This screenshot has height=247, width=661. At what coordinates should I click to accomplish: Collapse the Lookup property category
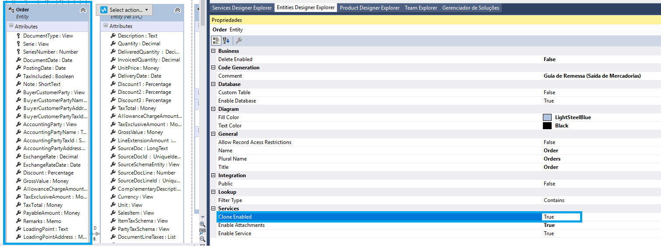click(x=213, y=192)
